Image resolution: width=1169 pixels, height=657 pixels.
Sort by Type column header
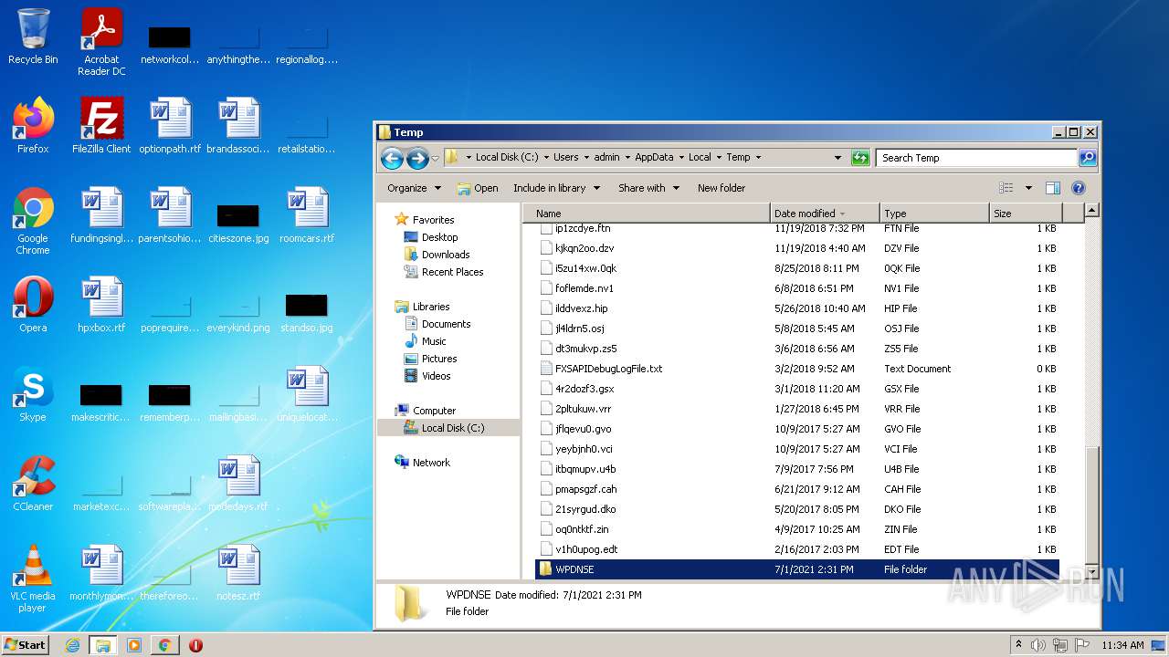(x=935, y=214)
